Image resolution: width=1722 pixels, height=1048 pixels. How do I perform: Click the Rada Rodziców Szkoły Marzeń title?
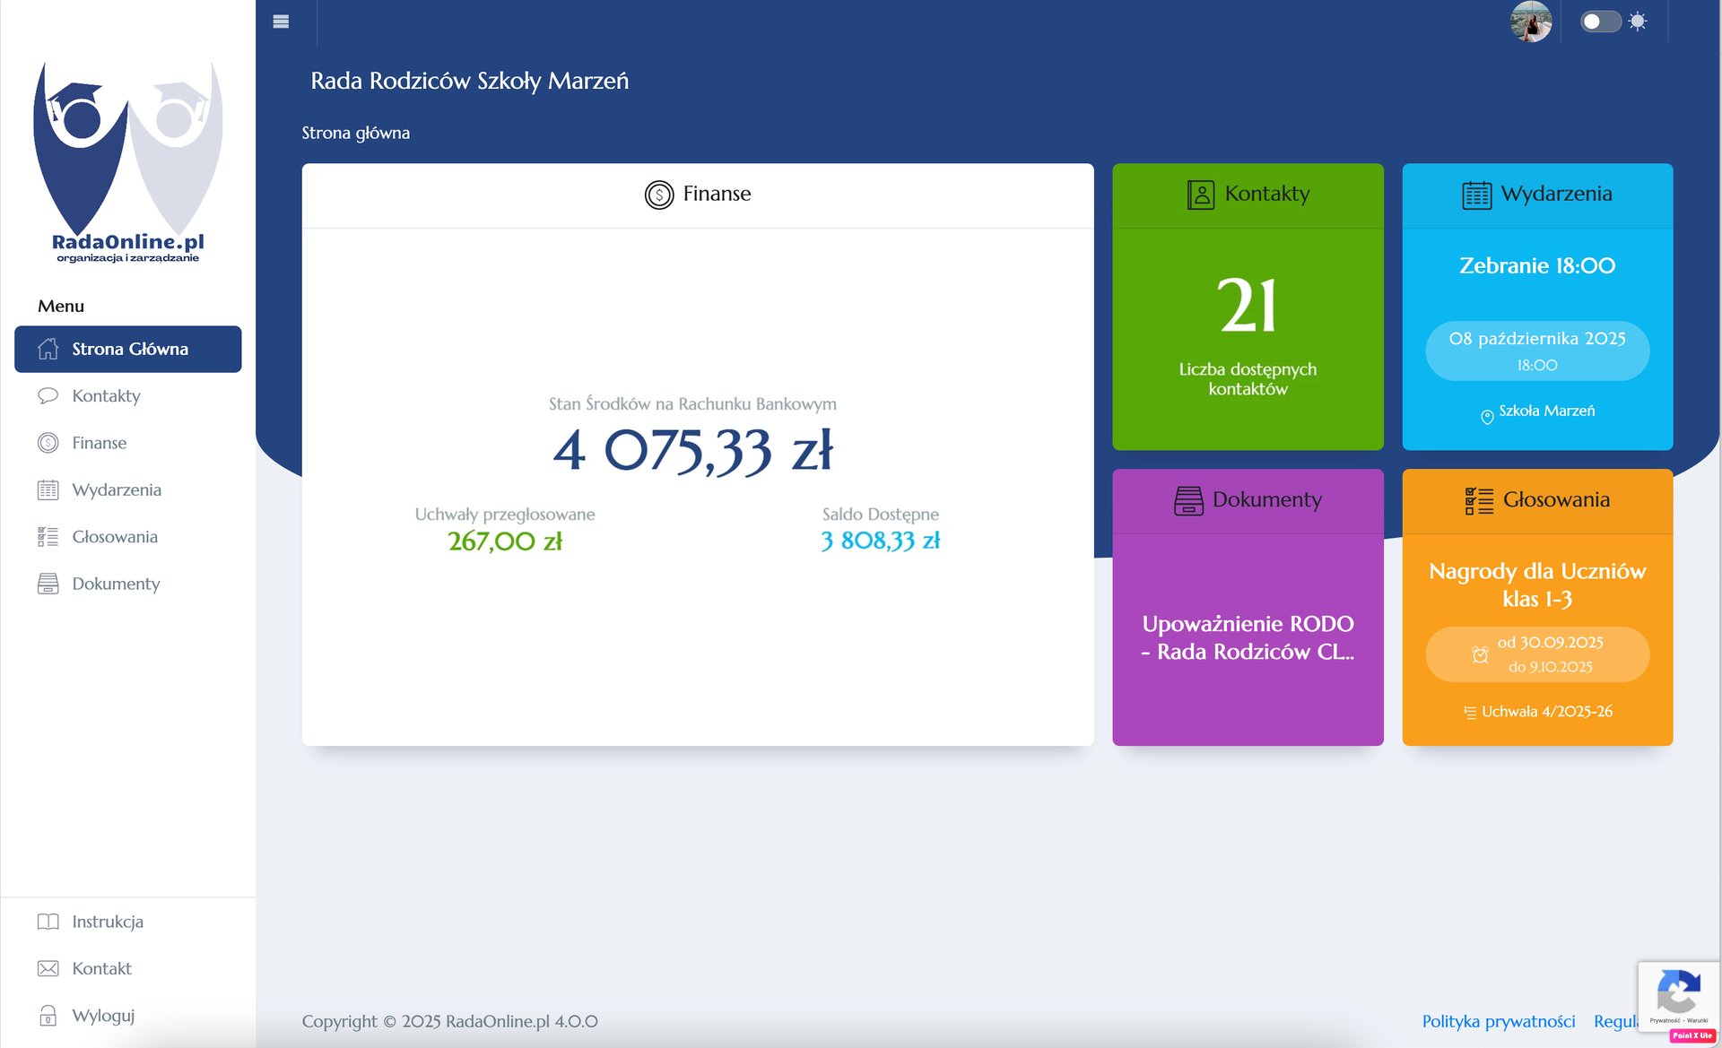[470, 81]
